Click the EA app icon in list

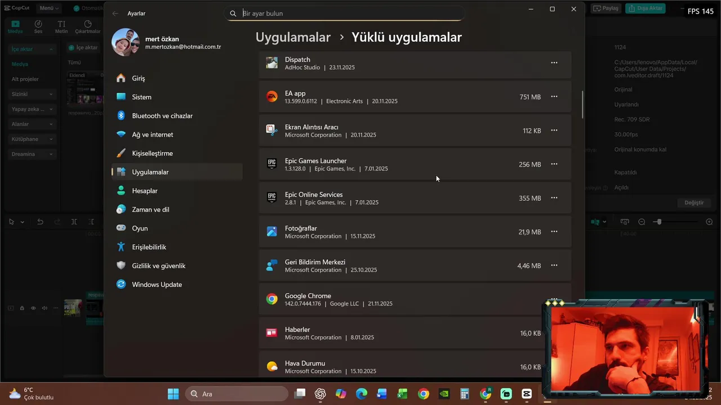(x=272, y=97)
